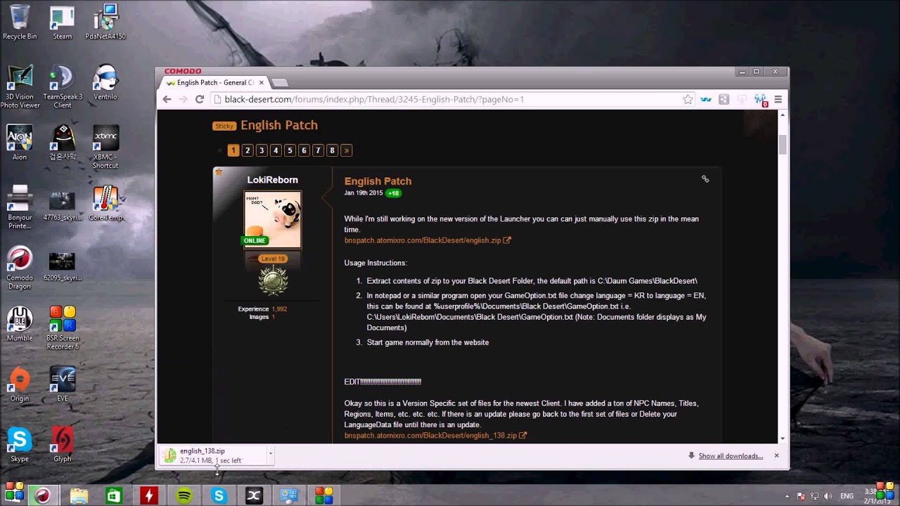Open the Ventrilo desktop shortcut
This screenshot has height=506, width=900.
(x=105, y=82)
